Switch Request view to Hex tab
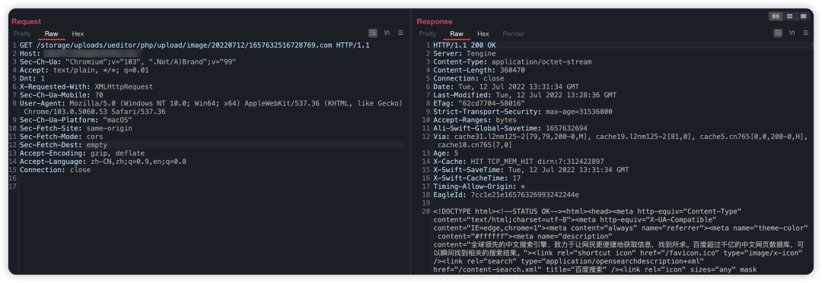This screenshot has width=822, height=283. [x=78, y=33]
